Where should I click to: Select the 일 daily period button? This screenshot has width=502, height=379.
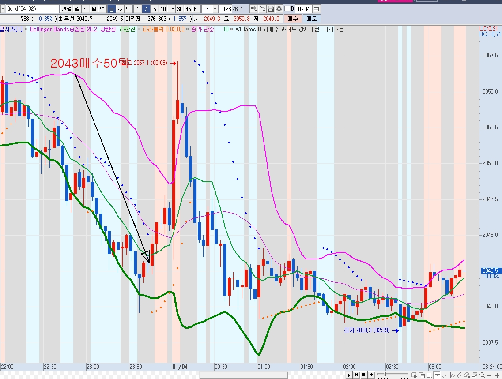[77, 9]
